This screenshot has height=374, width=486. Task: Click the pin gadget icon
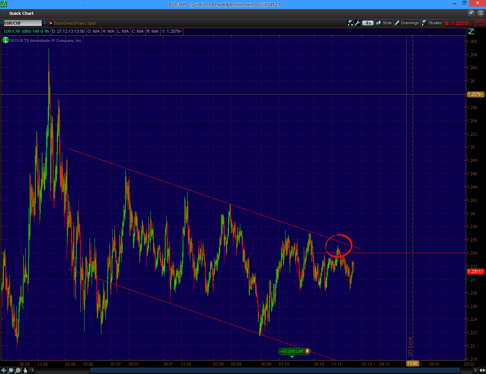(x=471, y=13)
